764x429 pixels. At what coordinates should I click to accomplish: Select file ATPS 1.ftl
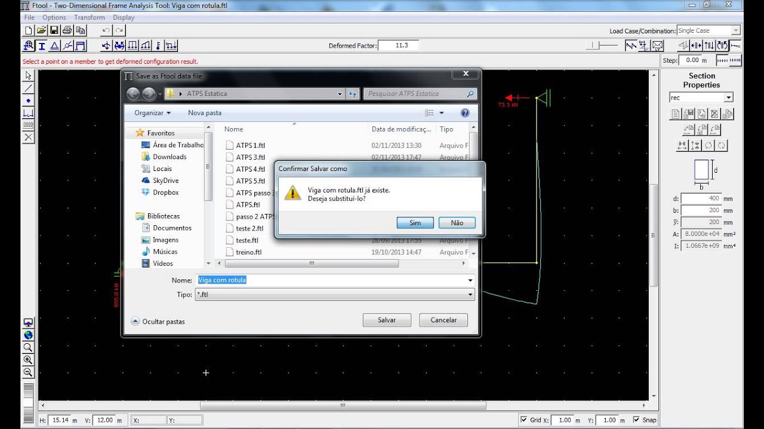click(246, 145)
